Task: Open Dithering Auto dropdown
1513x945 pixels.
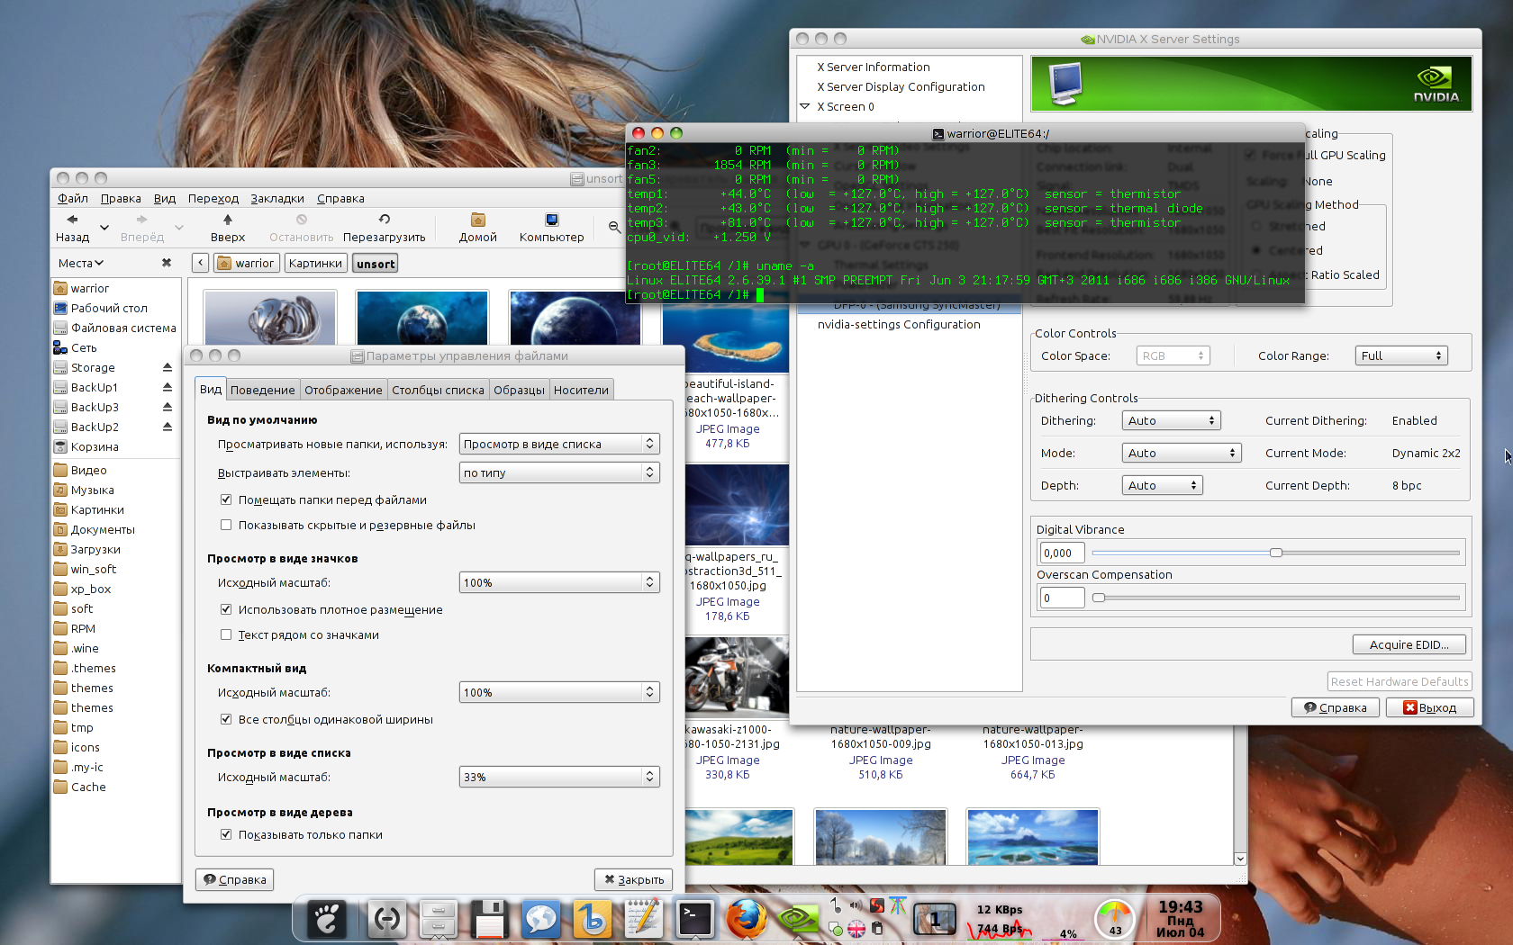Action: click(x=1171, y=420)
